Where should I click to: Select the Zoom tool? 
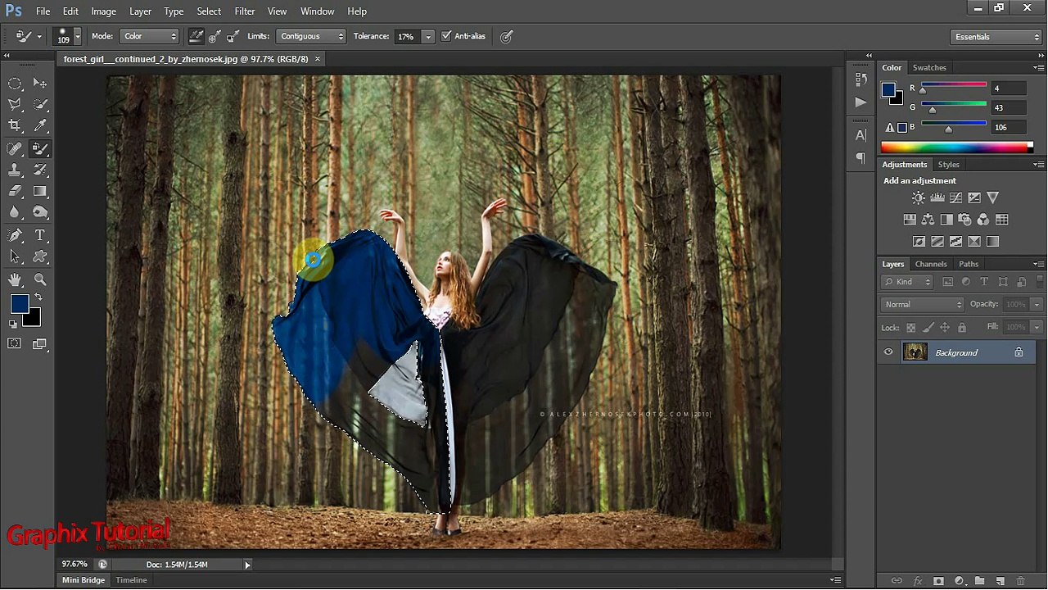(39, 279)
